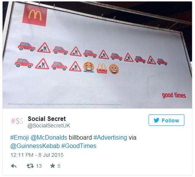This screenshot has width=195, height=177.
Task: Click the reply arrow icon
Action: [14, 166]
